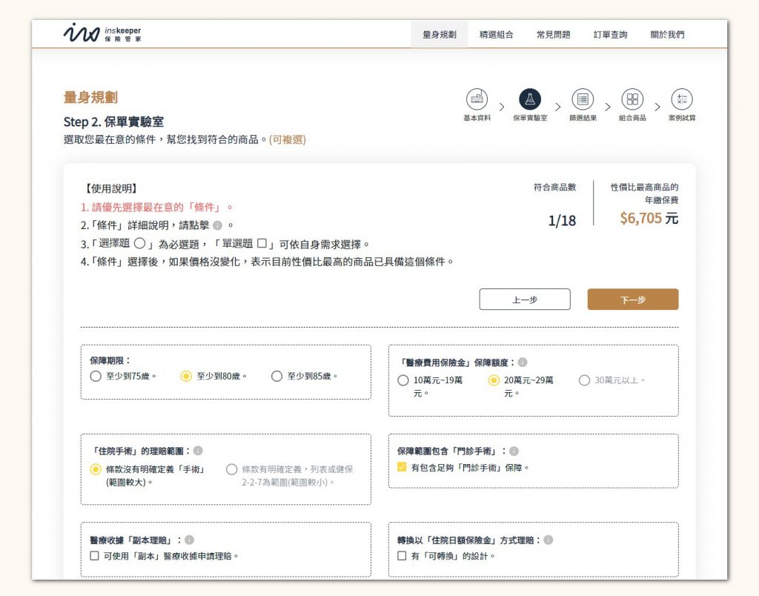Choose 30萬元以上 coverage amount
The width and height of the screenshot is (759, 596).
pyautogui.click(x=584, y=380)
